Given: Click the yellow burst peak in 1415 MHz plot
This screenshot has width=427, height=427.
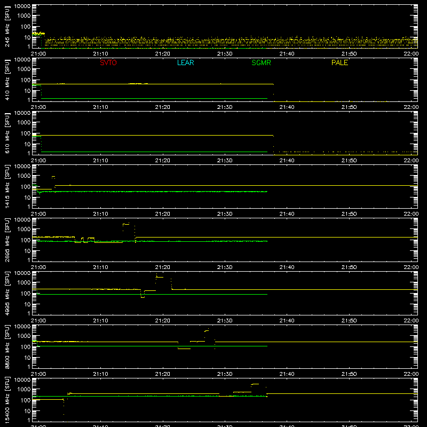Looking at the screenshot, I should tap(53, 177).
